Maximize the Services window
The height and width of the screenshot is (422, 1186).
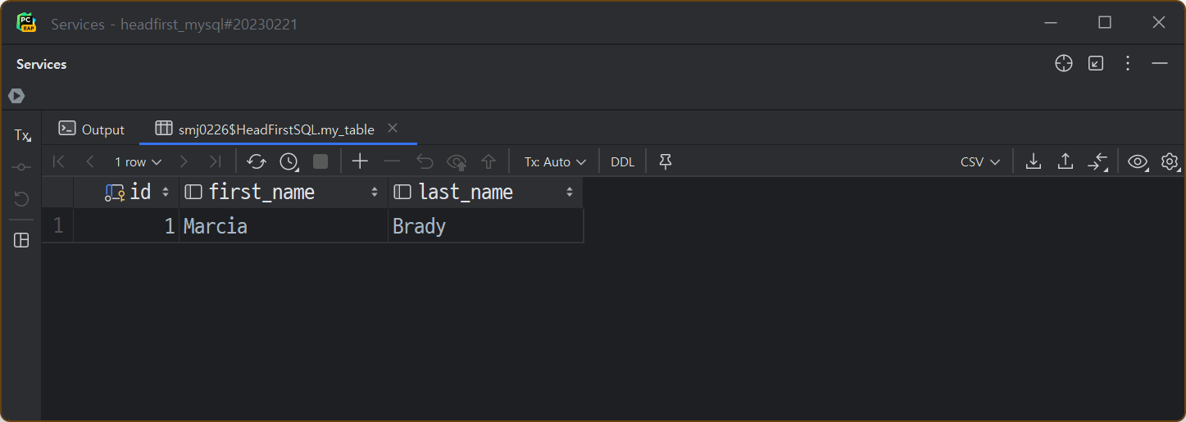tap(1105, 23)
